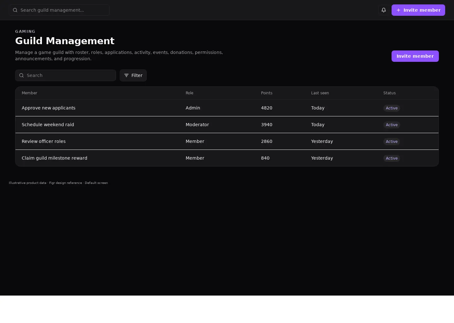Image resolution: width=454 pixels, height=323 pixels.
Task: Click Yesterday in Review officer roles row
Action: 322,141
